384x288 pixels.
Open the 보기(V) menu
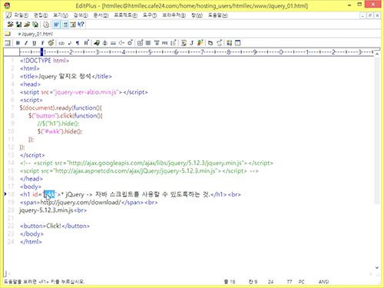pos(61,15)
